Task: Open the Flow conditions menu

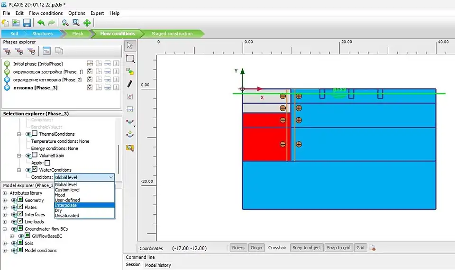Action: point(45,13)
